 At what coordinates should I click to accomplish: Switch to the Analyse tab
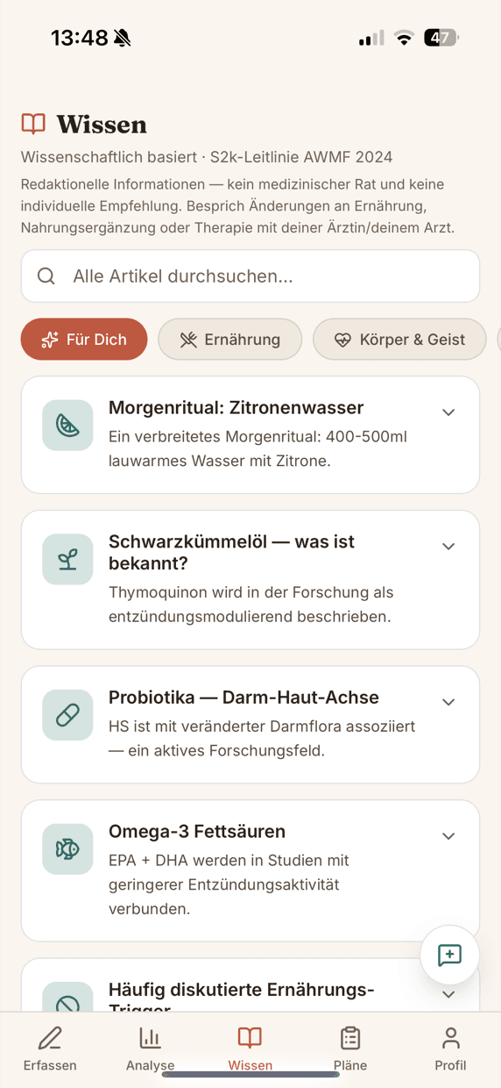pos(150,1049)
